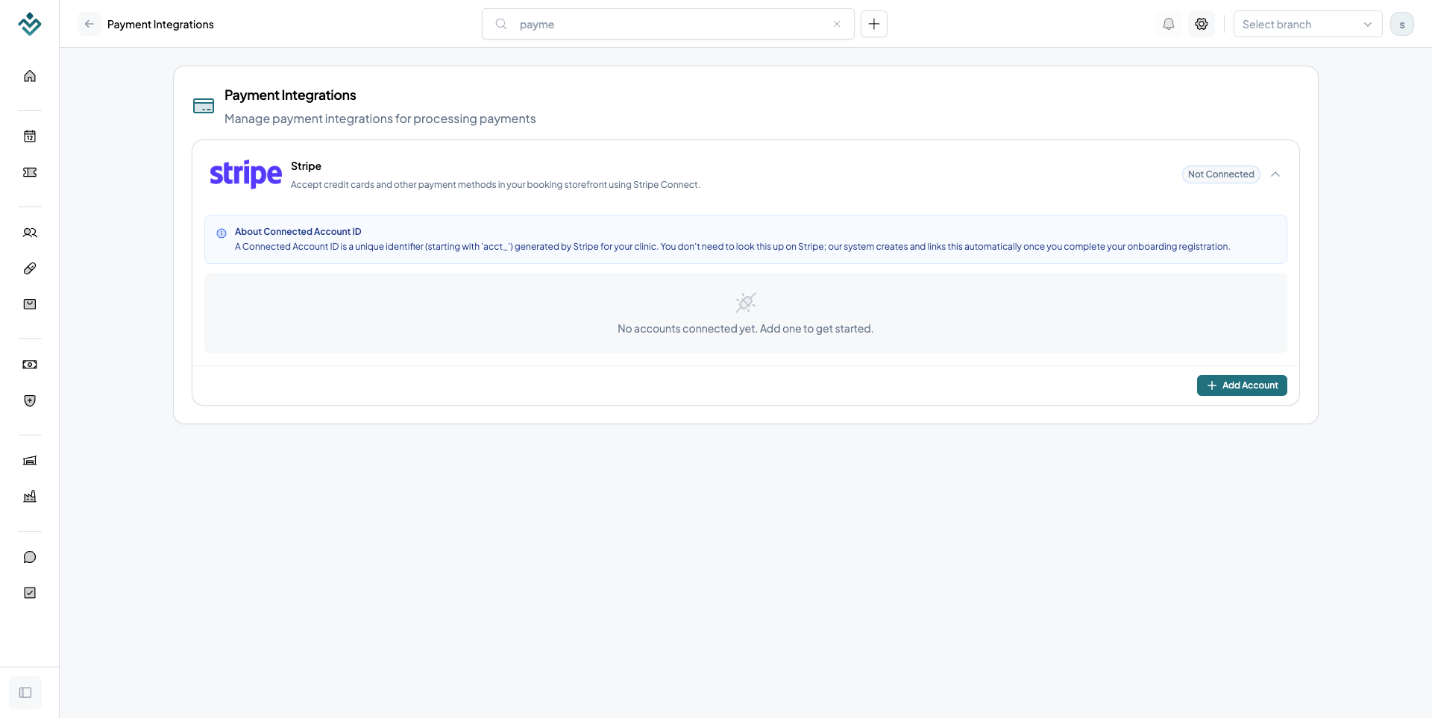Click the info icon in the About Connected Account ID notice
The image size is (1432, 718).
222,233
